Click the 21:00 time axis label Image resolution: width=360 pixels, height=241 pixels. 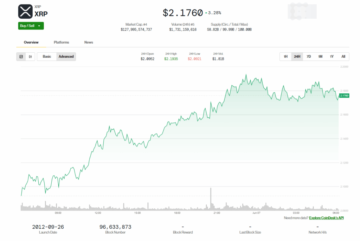[x=217, y=213]
